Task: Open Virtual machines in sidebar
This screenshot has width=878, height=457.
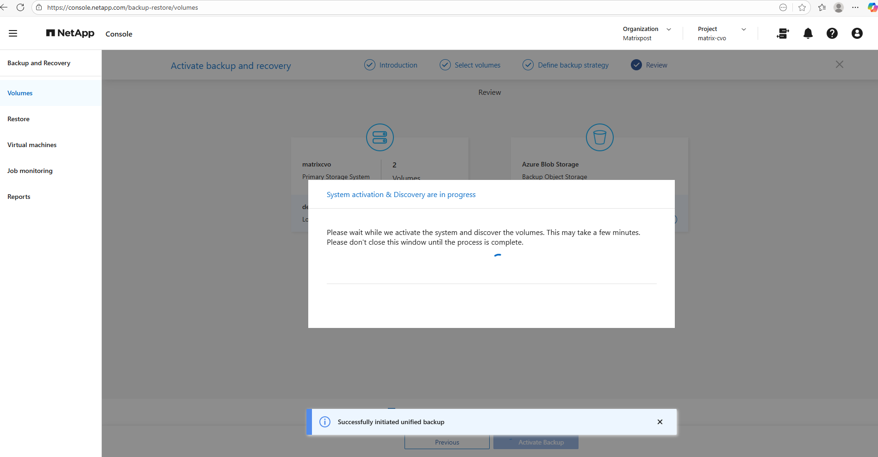Action: [x=50, y=145]
